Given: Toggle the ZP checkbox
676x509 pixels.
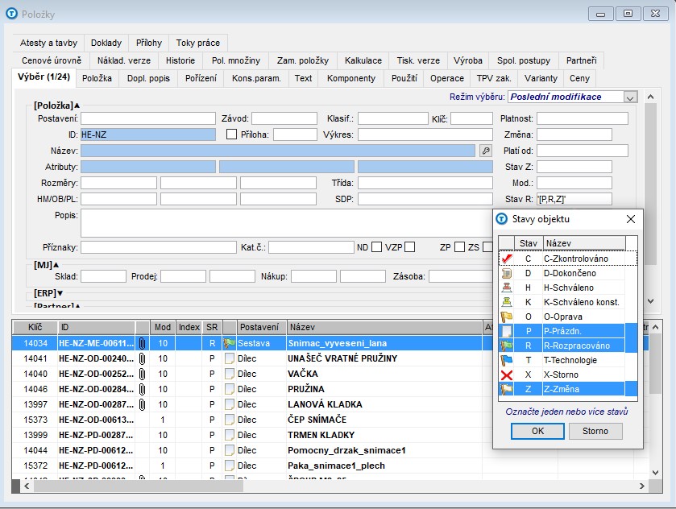Looking at the screenshot, I should pos(459,247).
